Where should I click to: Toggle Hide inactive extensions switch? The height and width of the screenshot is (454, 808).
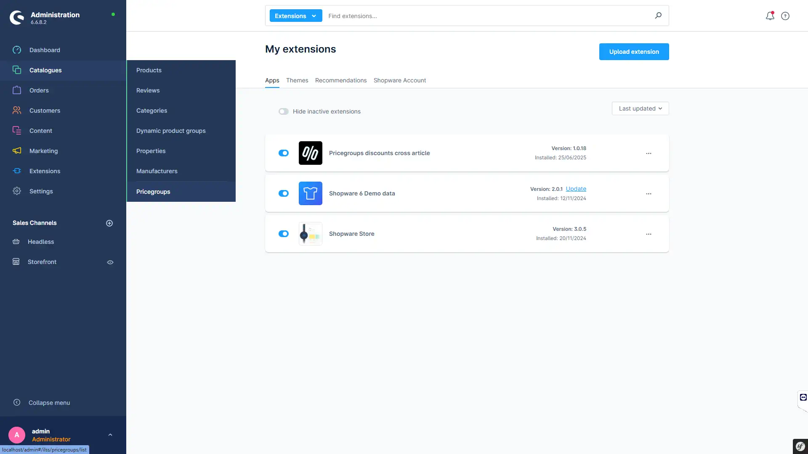284,111
